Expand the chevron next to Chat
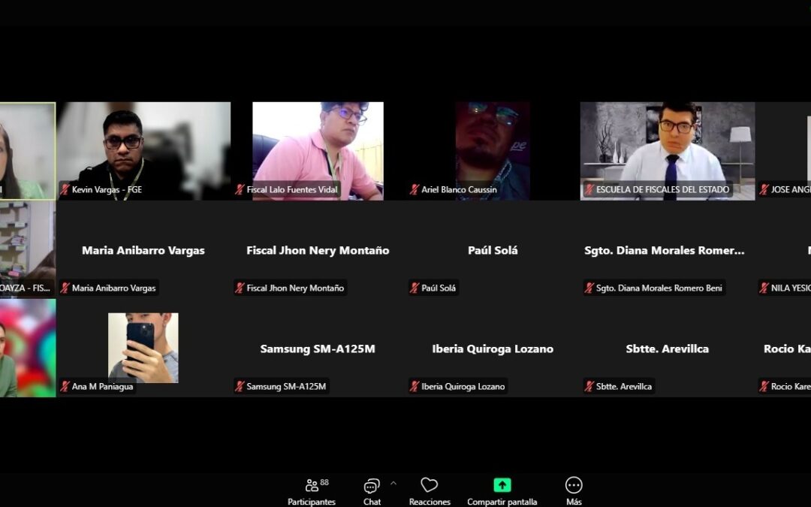The width and height of the screenshot is (811, 507). [393, 483]
